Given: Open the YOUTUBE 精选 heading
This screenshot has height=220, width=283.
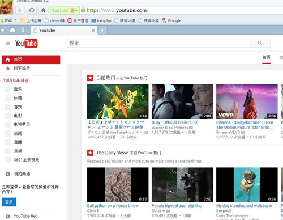Looking at the screenshot, I should click(16, 81).
